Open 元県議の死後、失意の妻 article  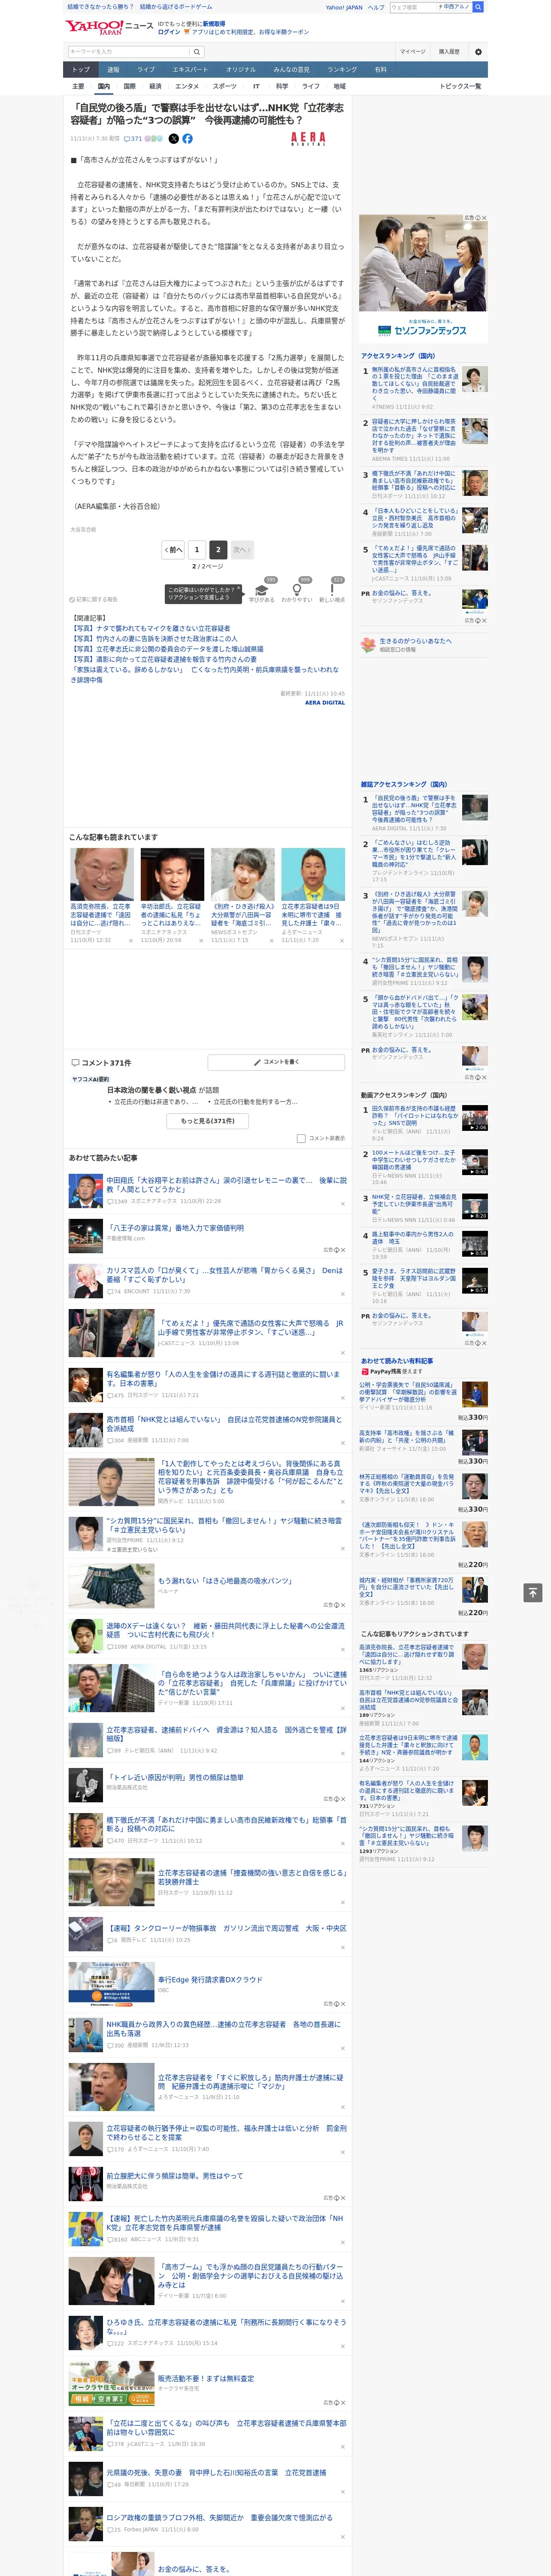tap(216, 2472)
